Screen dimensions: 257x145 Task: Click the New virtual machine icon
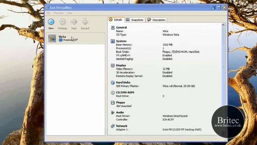coord(51,22)
